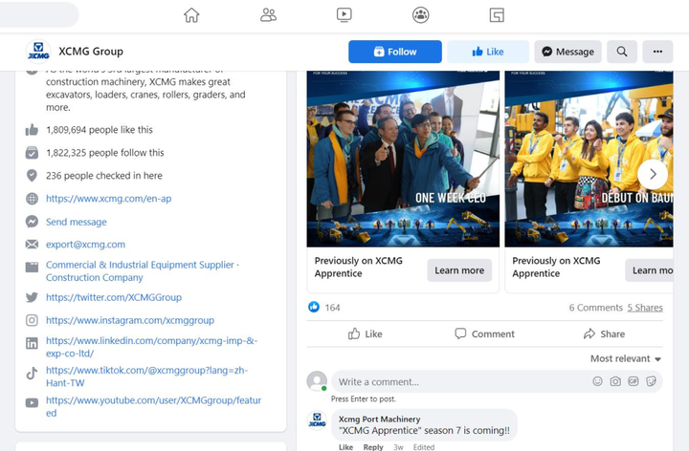
Task: Add a sticker to the comment
Action: [x=651, y=381]
